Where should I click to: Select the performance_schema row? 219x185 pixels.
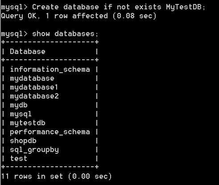pos(50,132)
